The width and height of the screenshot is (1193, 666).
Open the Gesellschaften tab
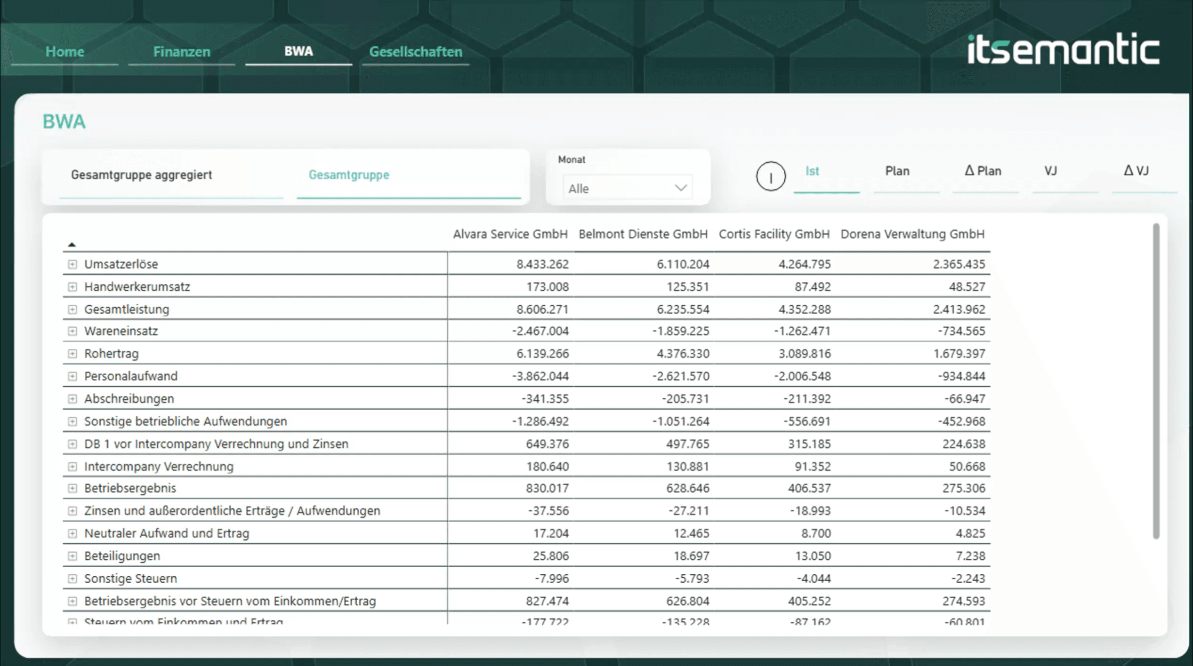(x=416, y=52)
